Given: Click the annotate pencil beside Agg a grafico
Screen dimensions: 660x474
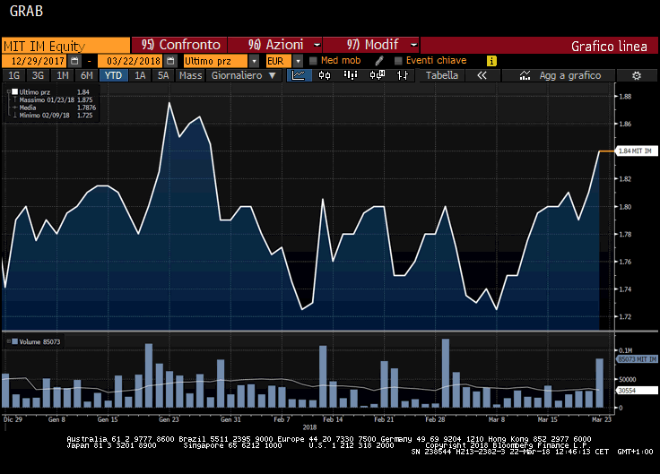Looking at the screenshot, I should 524,76.
